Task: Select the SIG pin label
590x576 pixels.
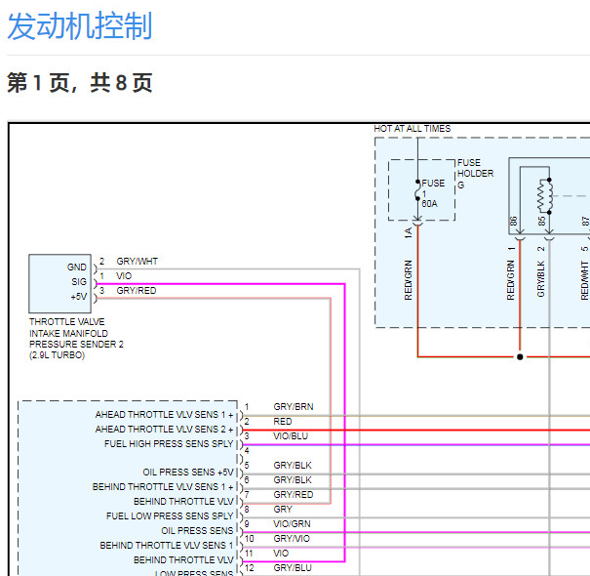Action: pyautogui.click(x=79, y=282)
